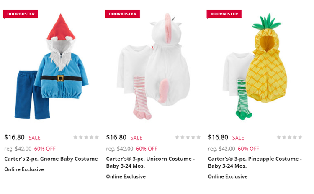Click 60% OFF label under pineapple costume
Screen dimensions: 314x194
pyautogui.click(x=248, y=149)
